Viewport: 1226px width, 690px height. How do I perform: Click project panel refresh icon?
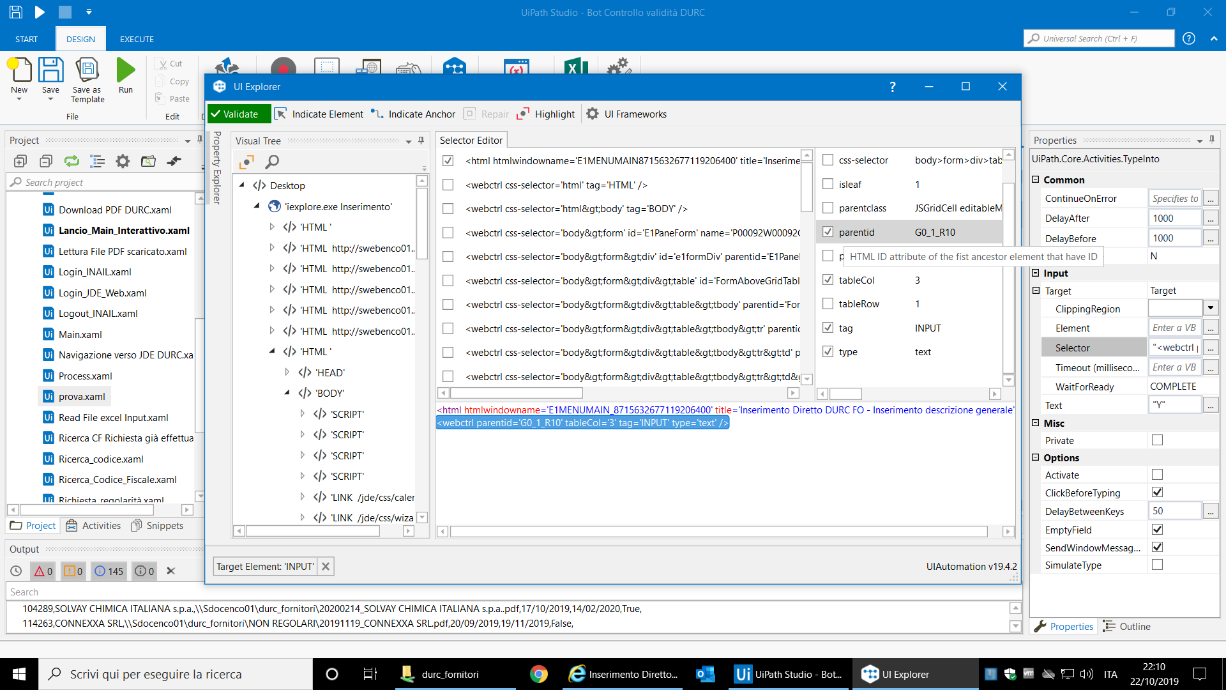72,162
